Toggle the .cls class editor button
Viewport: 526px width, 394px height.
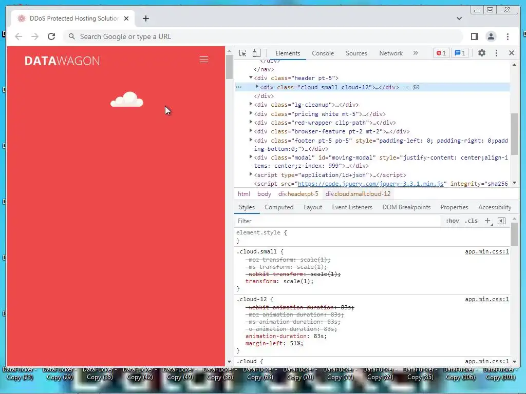point(471,221)
